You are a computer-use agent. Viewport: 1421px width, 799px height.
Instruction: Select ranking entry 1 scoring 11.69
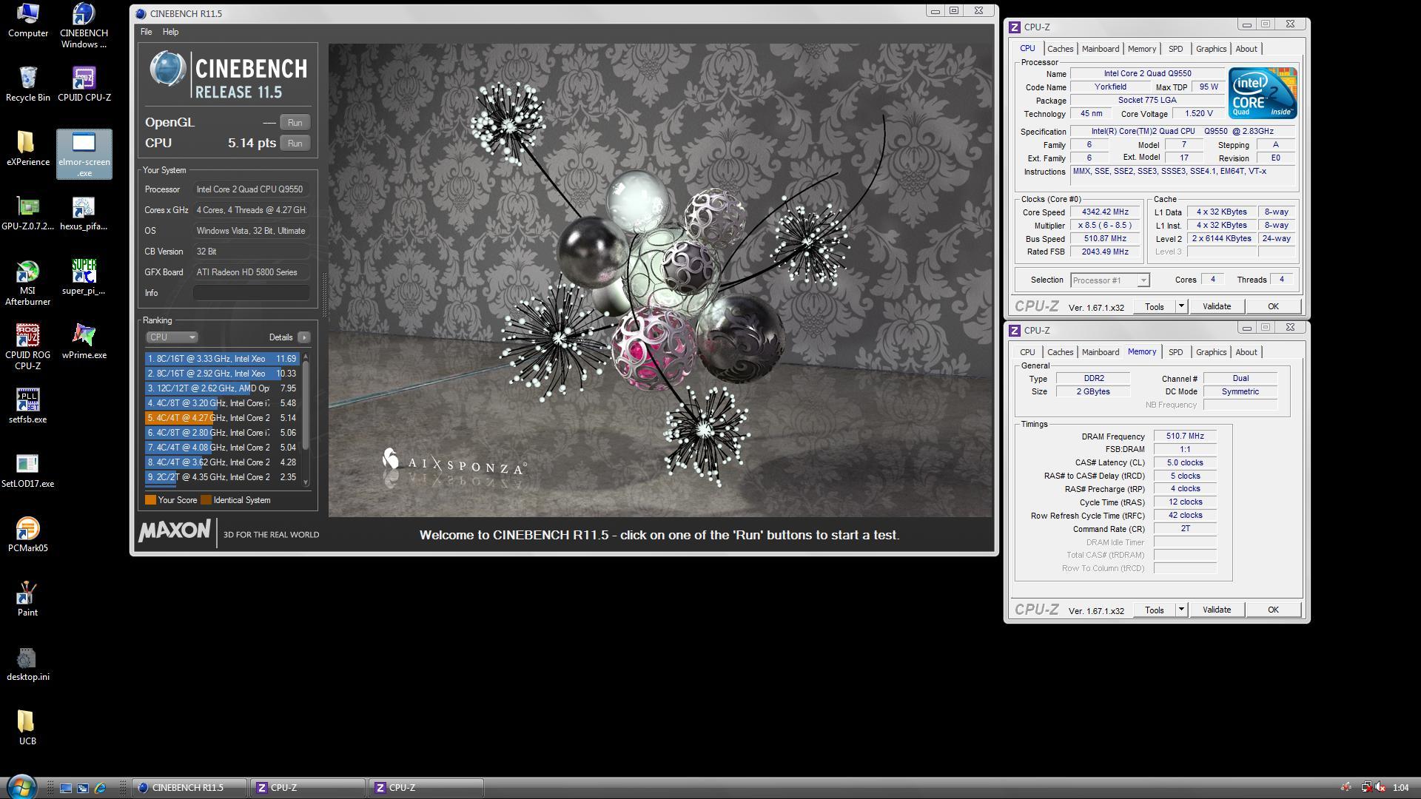(x=222, y=359)
